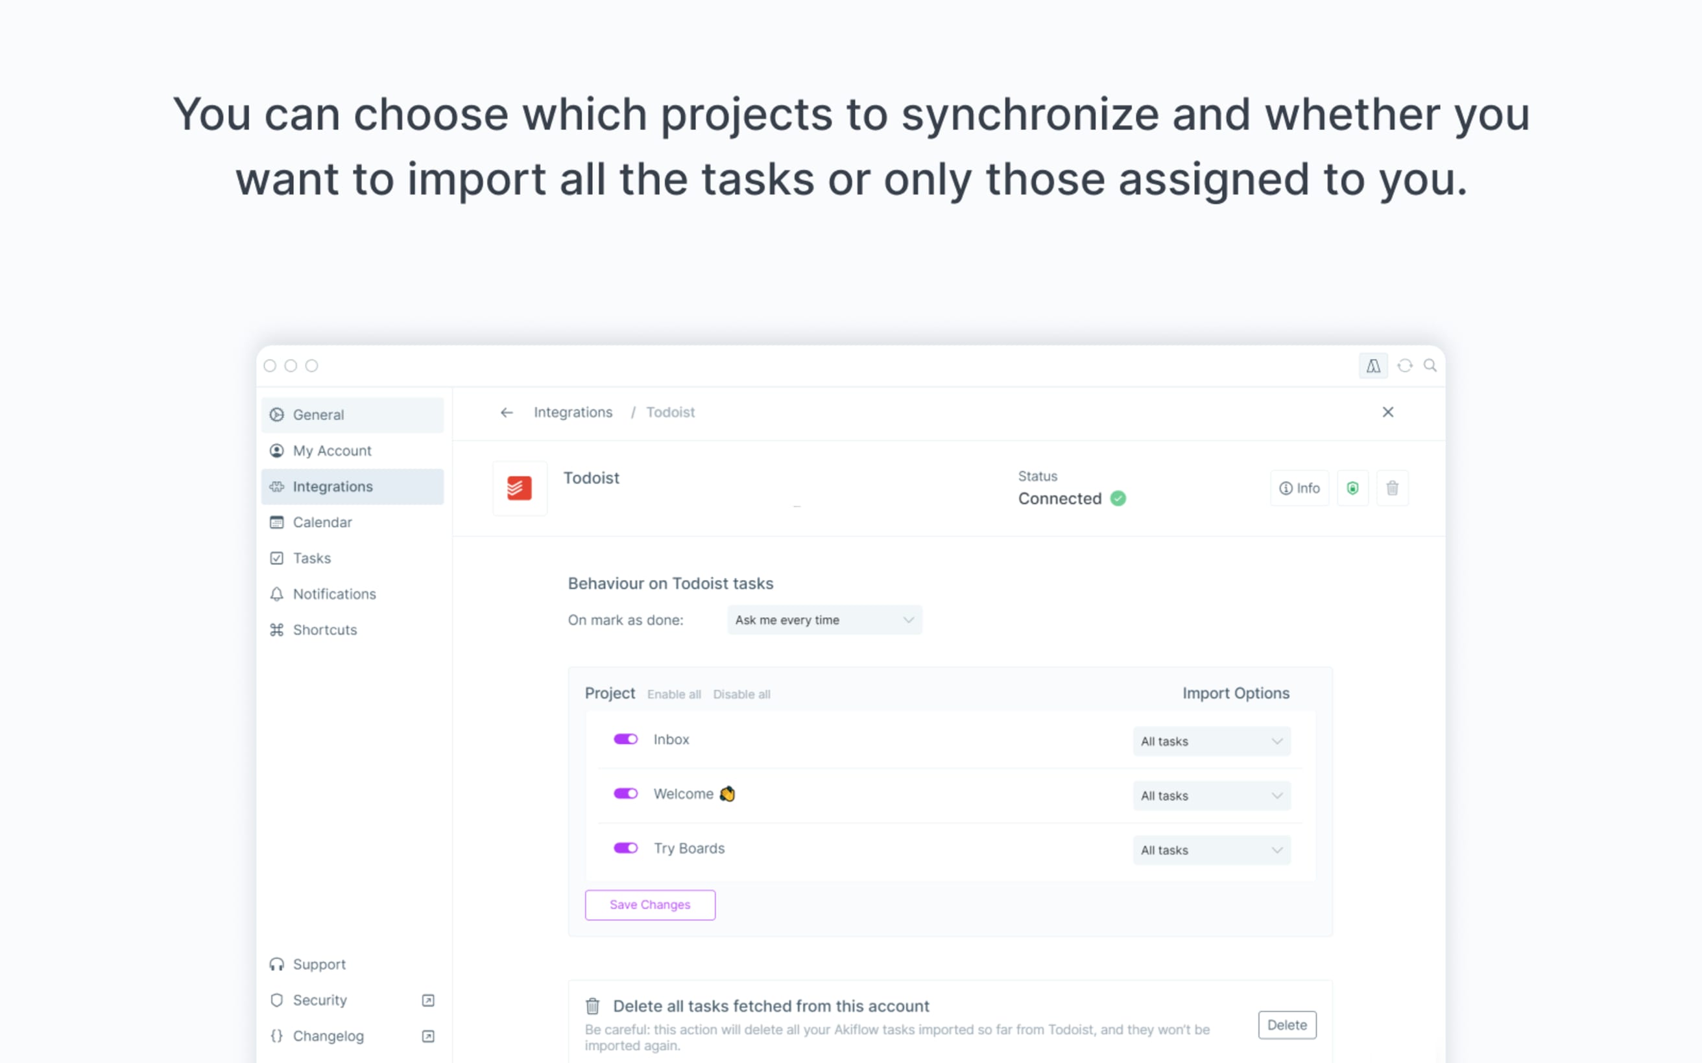Select the Tasks menu item
This screenshot has height=1063, width=1702.
(311, 557)
